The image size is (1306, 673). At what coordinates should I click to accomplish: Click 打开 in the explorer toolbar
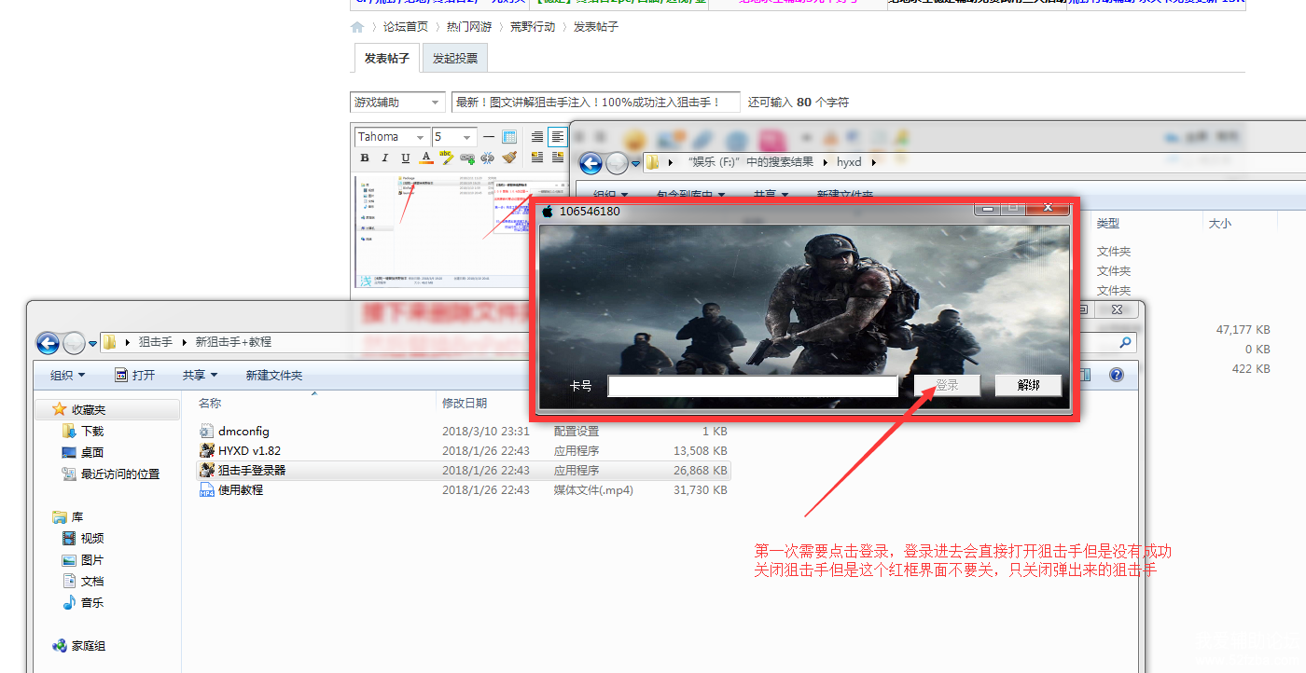[x=135, y=376]
